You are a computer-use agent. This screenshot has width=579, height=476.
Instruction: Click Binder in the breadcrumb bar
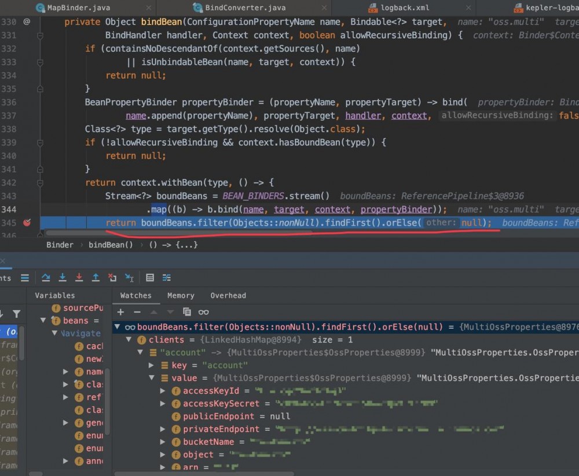[60, 245]
